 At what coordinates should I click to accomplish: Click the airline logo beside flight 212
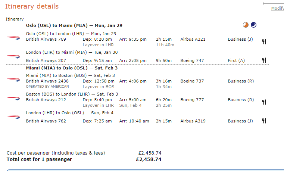click(x=13, y=98)
